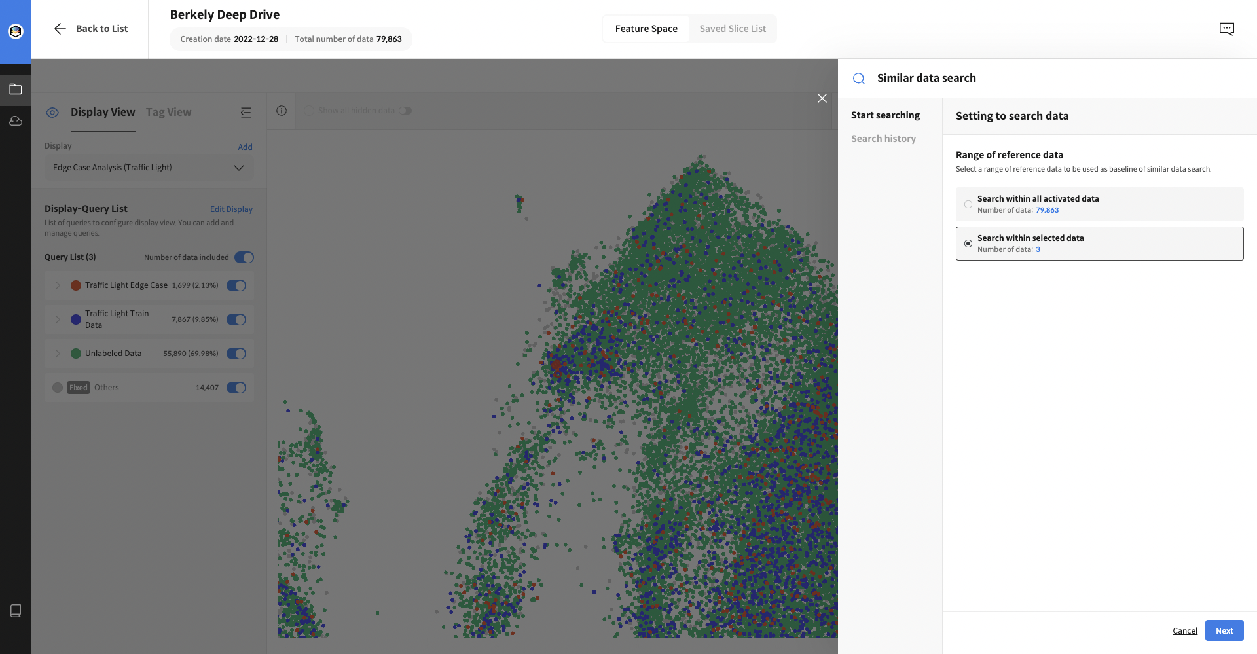The height and width of the screenshot is (654, 1257).
Task: Click the search magnifier icon
Action: click(859, 79)
